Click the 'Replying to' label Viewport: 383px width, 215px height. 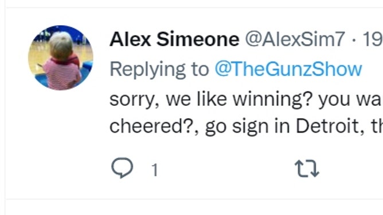coord(159,70)
